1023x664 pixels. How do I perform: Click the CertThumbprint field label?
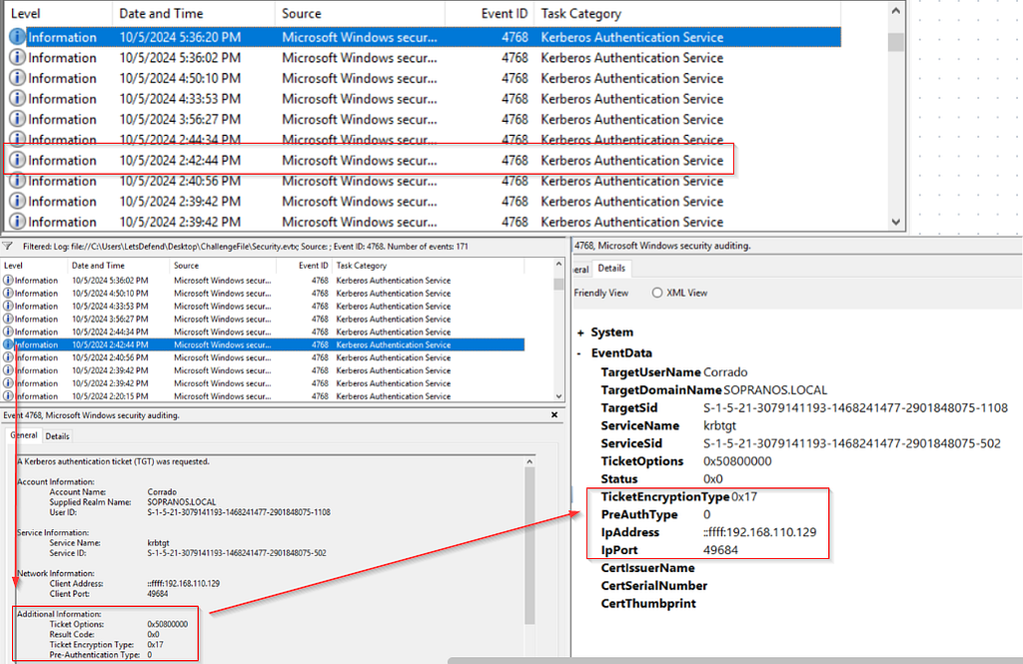(x=647, y=603)
